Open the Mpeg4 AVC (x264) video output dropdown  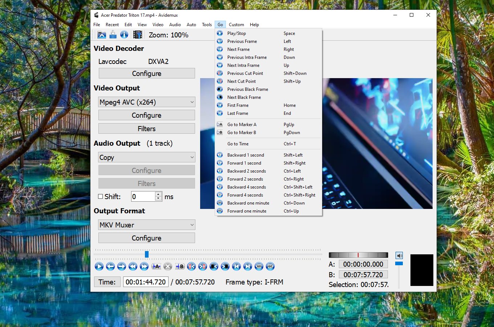pyautogui.click(x=147, y=102)
